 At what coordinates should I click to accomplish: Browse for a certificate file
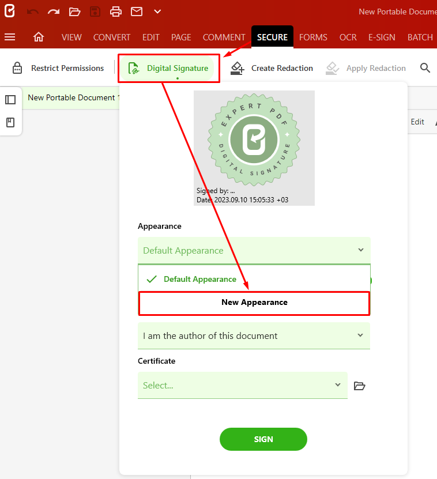coord(359,386)
